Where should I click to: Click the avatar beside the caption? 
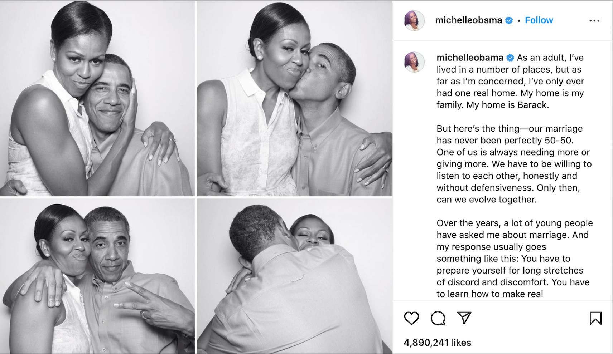coord(414,62)
